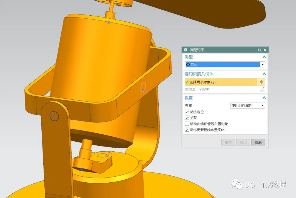Click the 取消 button
This screenshot has height=198, width=296.
click(258, 142)
